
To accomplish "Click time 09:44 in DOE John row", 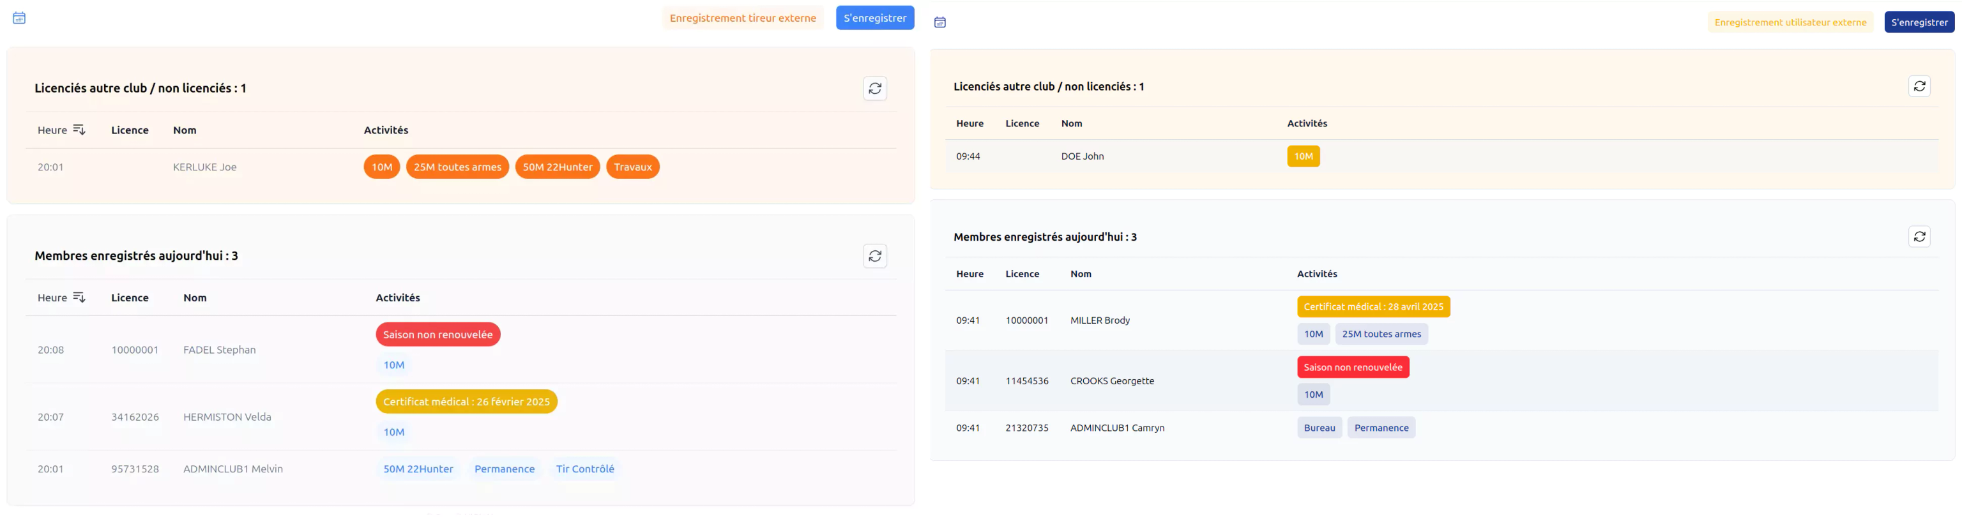I will 968,156.
